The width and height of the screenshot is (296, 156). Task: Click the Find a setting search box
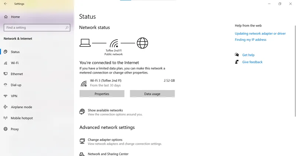pyautogui.click(x=33, y=28)
